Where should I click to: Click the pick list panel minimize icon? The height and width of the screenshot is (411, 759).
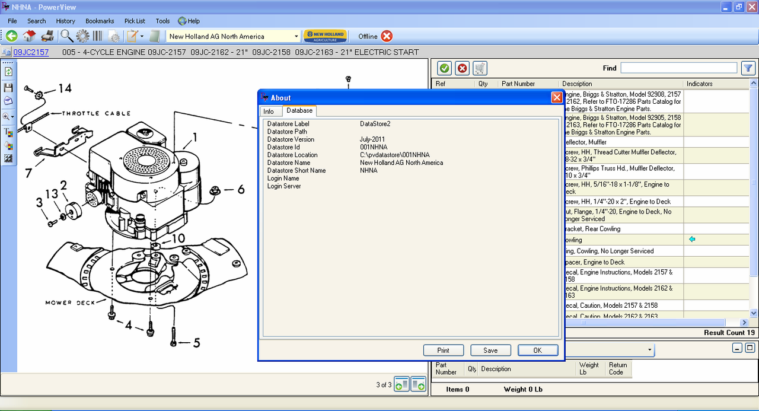pos(737,348)
